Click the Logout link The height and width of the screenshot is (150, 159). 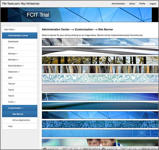[x=153, y=4]
